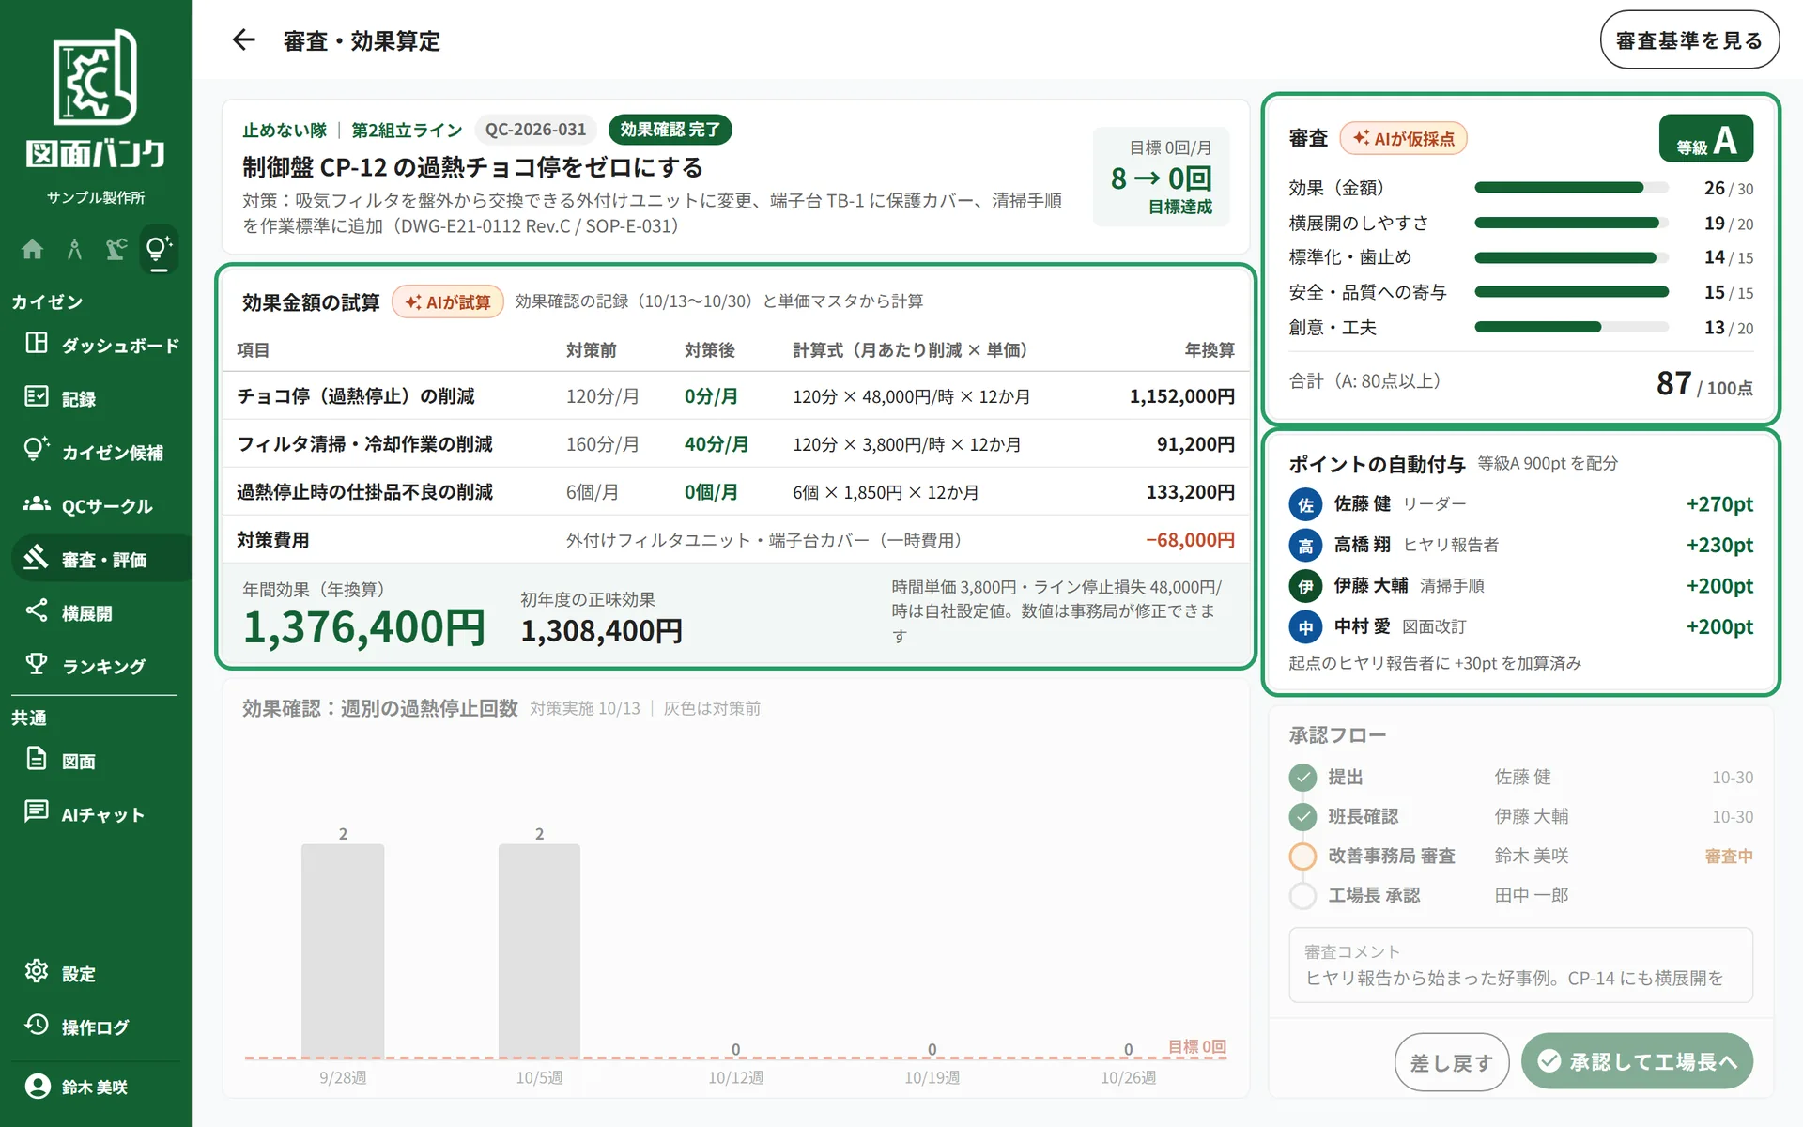This screenshot has width=1803, height=1127.
Task: Click the QC-2026-031 ID tag
Action: click(x=535, y=130)
